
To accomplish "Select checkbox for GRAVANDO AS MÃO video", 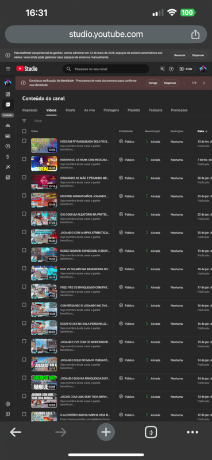I will (24, 177).
